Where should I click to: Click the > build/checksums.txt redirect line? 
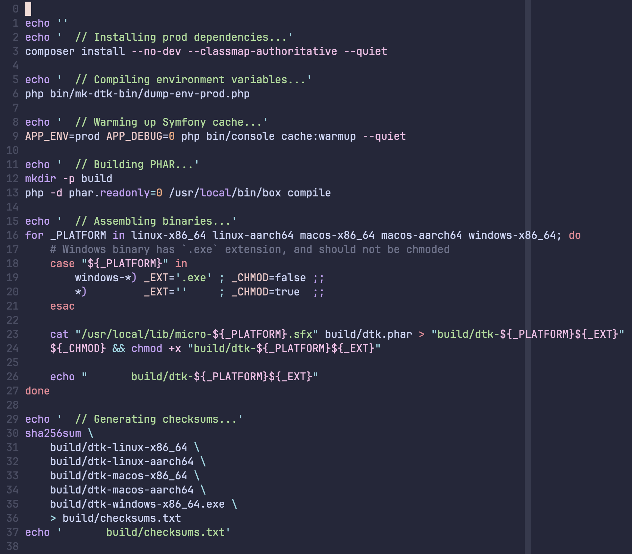[x=116, y=518]
